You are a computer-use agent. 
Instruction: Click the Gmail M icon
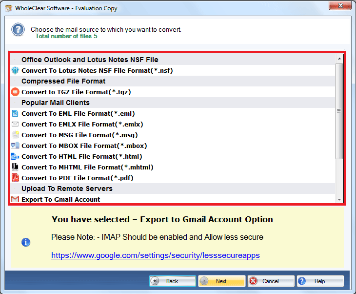[x=15, y=199]
